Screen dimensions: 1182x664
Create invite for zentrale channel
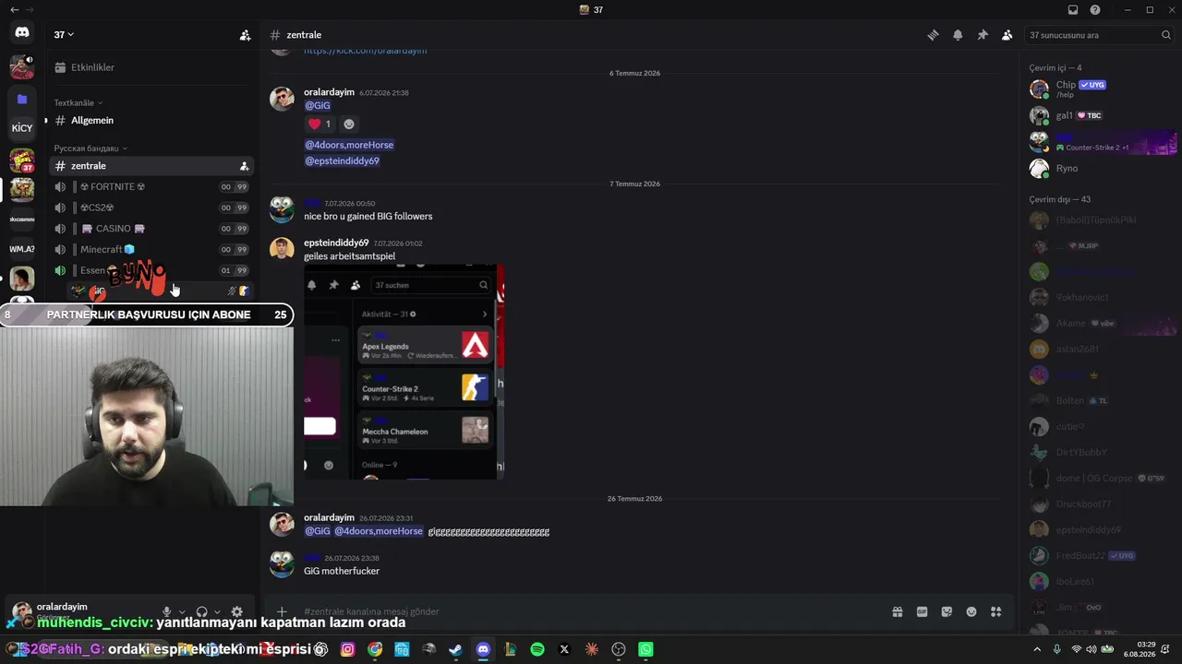point(244,167)
